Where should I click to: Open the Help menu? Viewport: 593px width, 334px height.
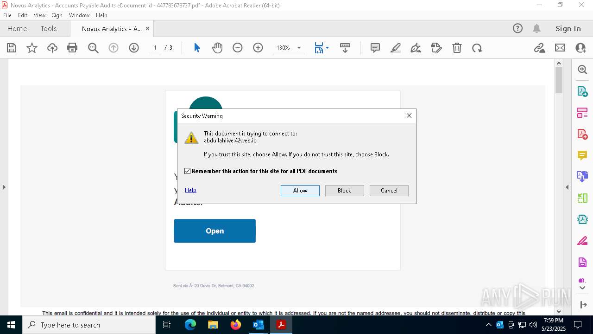[101, 15]
